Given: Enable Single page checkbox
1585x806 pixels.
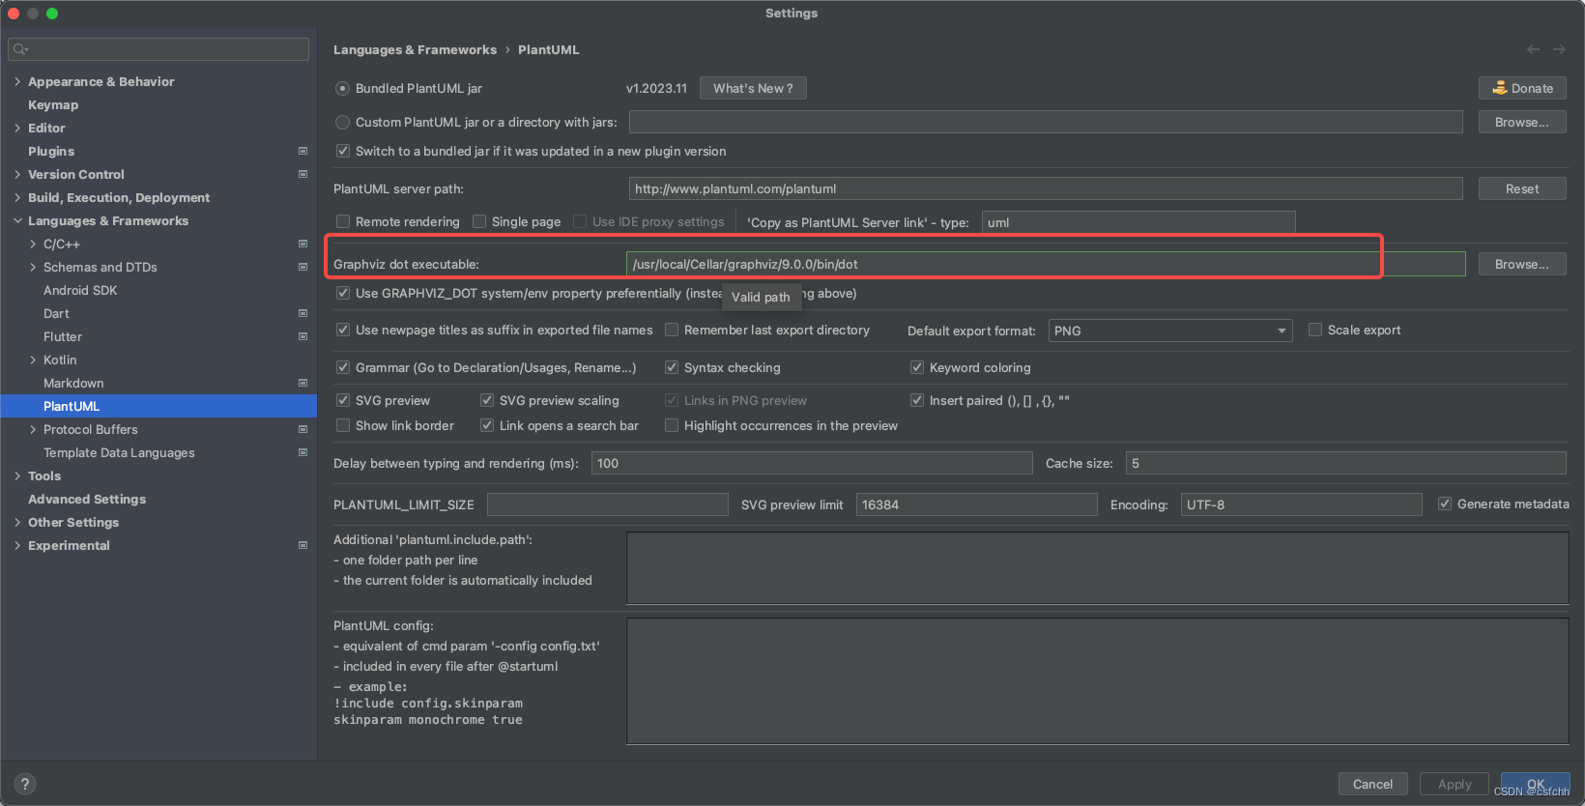Looking at the screenshot, I should coord(478,221).
